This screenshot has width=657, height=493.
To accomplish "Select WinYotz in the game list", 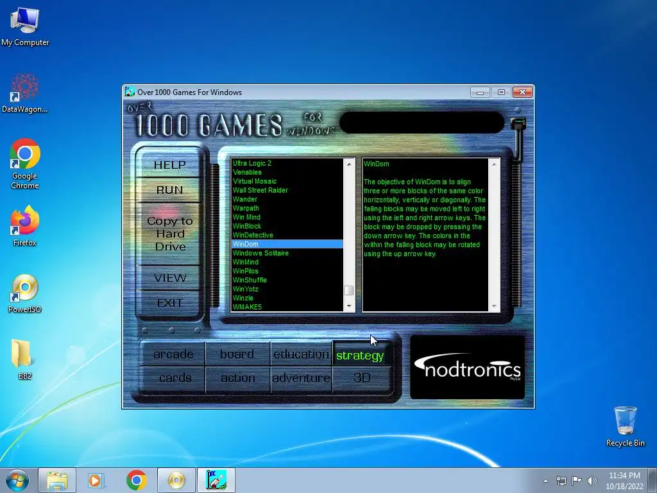I will tap(287, 290).
